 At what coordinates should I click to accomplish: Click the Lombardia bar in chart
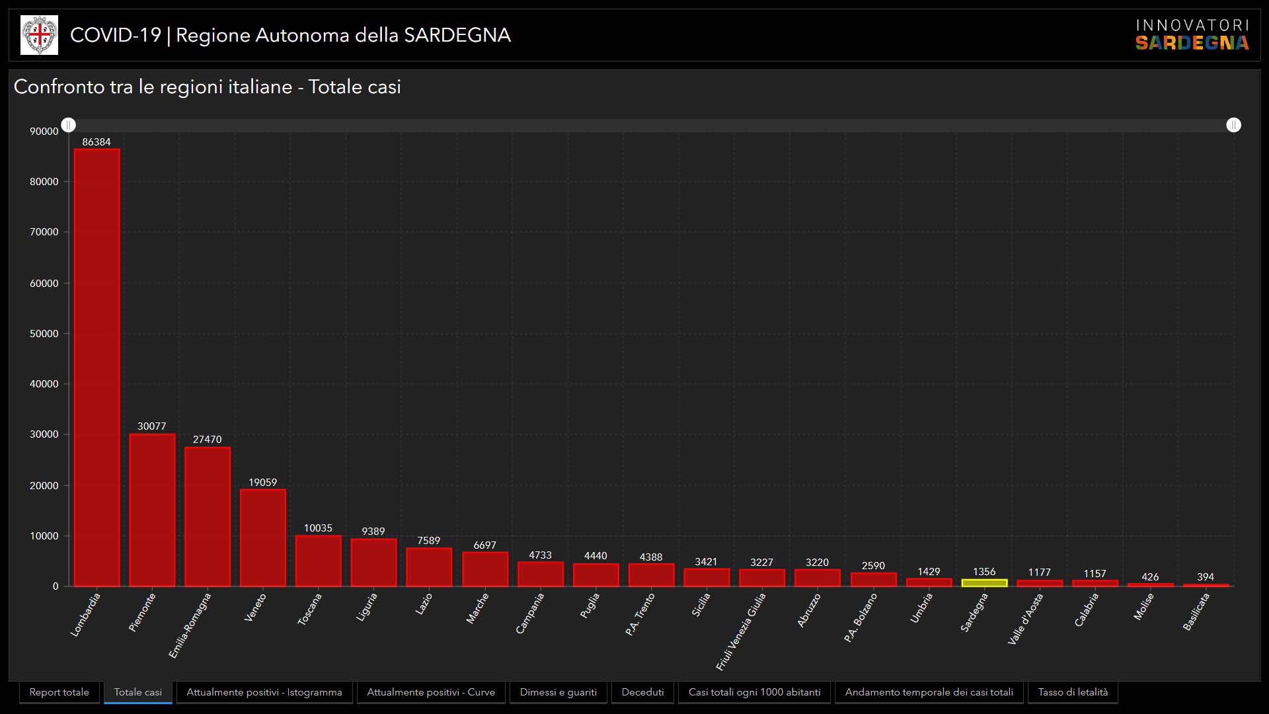96,367
